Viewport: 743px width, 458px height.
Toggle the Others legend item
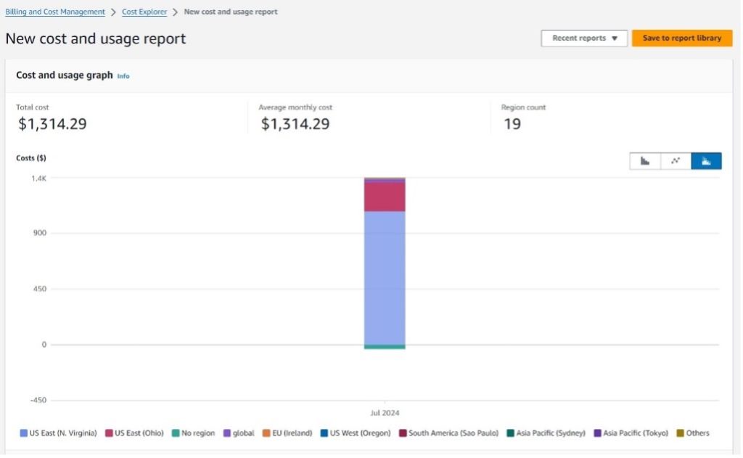pyautogui.click(x=694, y=433)
